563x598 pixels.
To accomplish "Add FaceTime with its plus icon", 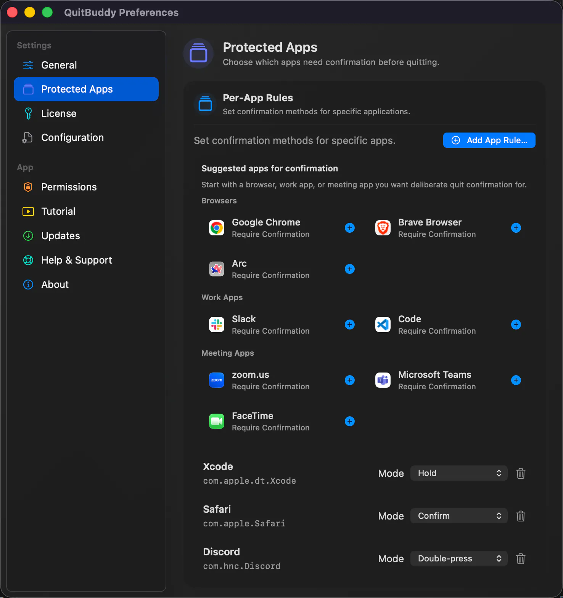I will [x=350, y=421].
